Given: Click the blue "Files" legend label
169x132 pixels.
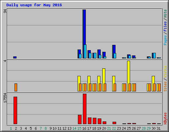Looking at the screenshot, I should tap(165, 26).
